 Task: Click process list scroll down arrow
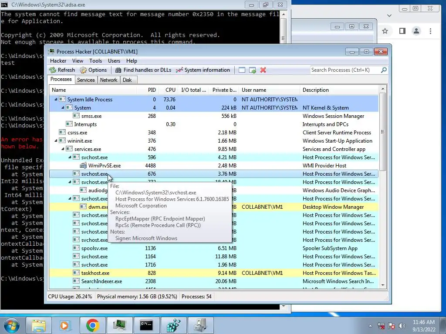point(382,285)
